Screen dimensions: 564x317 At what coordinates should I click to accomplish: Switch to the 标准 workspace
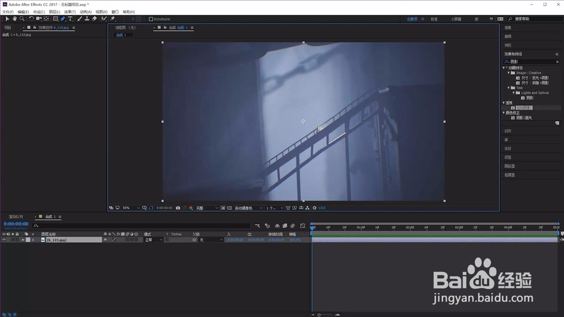click(x=434, y=19)
